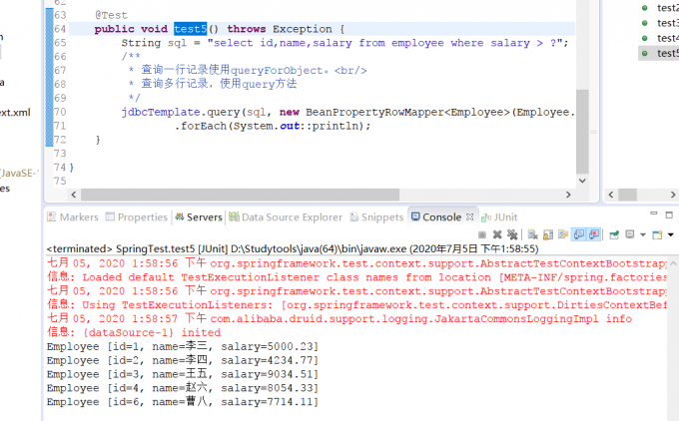Click the editor scrollbar down arrow

point(582,181)
